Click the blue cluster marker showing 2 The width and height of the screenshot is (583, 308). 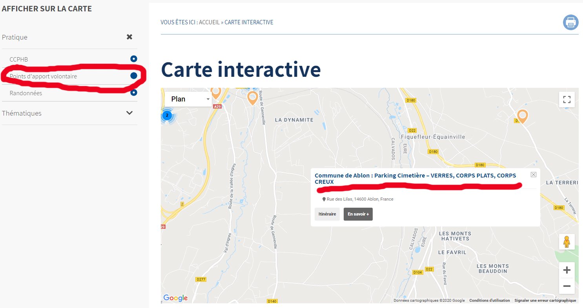(167, 115)
